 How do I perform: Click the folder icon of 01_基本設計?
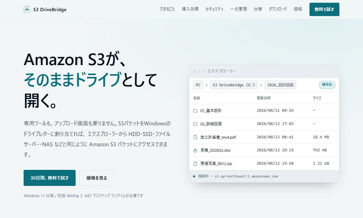click(195, 111)
